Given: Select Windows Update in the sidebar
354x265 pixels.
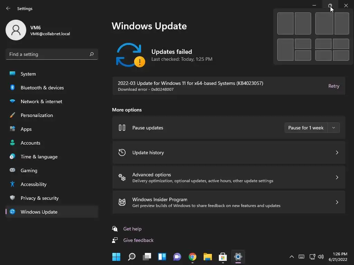Looking at the screenshot, I should [52, 212].
